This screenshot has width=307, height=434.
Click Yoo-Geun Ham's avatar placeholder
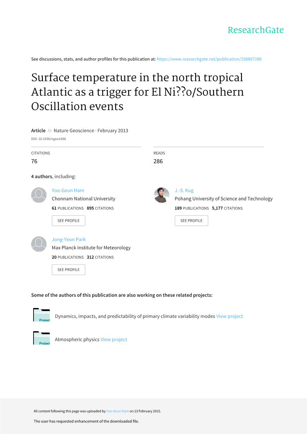click(39, 195)
